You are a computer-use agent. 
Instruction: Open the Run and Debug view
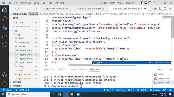click(x=4, y=36)
